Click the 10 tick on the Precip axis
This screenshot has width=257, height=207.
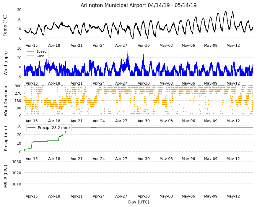19,143
